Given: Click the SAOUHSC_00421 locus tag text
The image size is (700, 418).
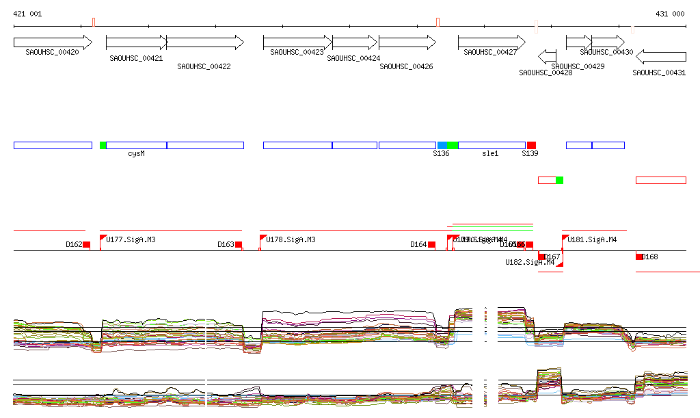Looking at the screenshot, I should 136,59.
